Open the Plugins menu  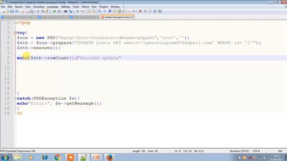[x=104, y=7]
